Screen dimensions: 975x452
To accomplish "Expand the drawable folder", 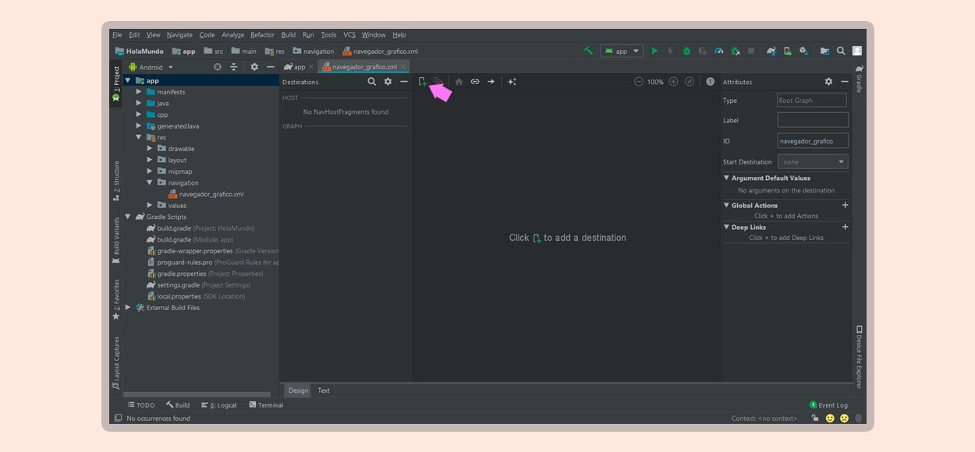I will [150, 148].
